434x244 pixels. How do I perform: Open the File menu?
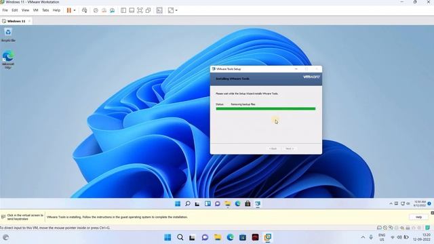5,10
